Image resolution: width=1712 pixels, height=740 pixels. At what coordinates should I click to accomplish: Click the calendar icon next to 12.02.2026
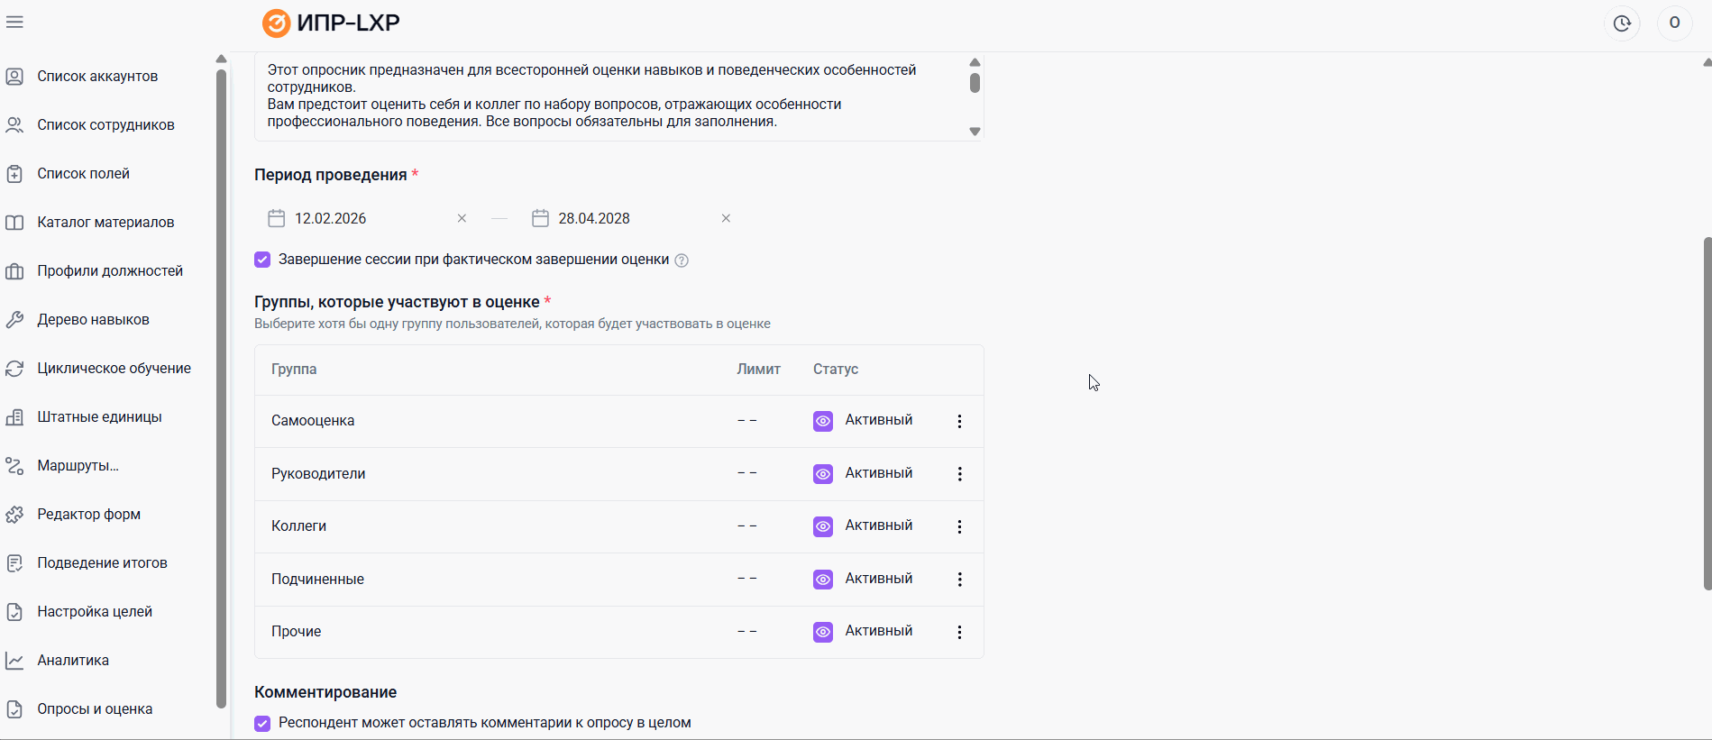(277, 218)
